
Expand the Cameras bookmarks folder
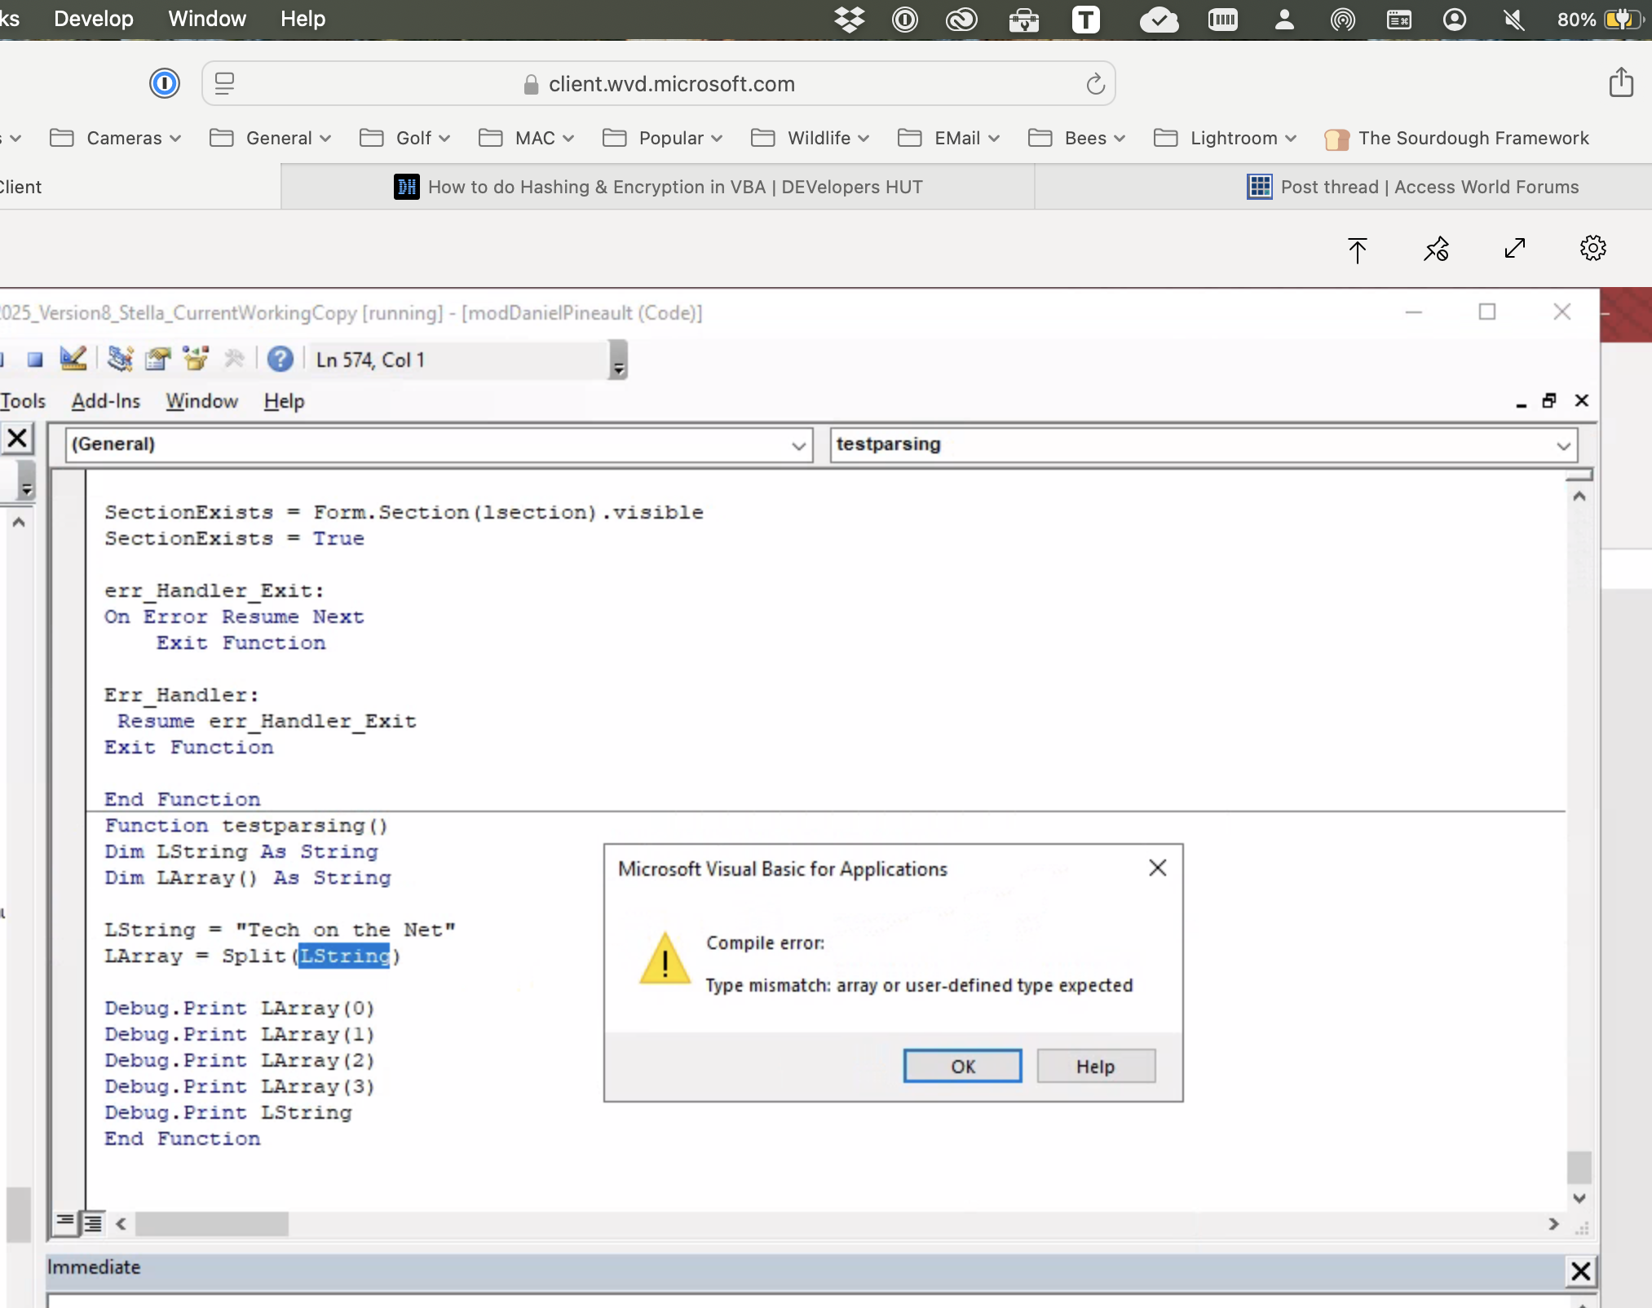click(x=115, y=138)
